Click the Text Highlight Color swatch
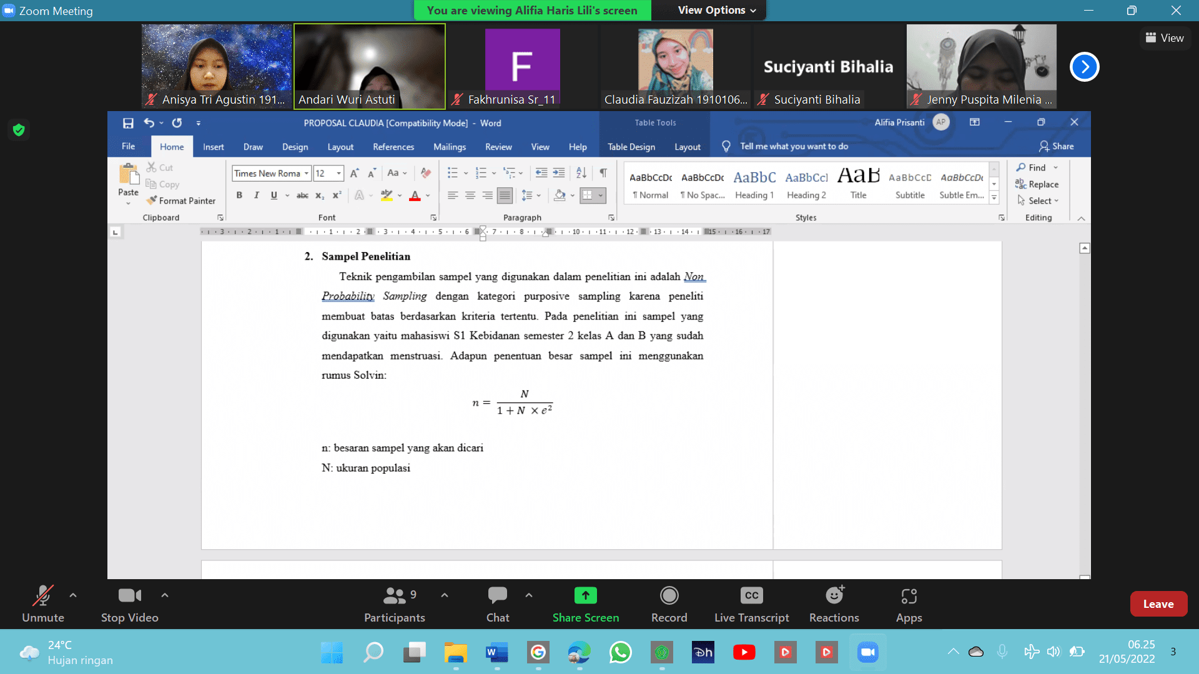 pos(387,196)
